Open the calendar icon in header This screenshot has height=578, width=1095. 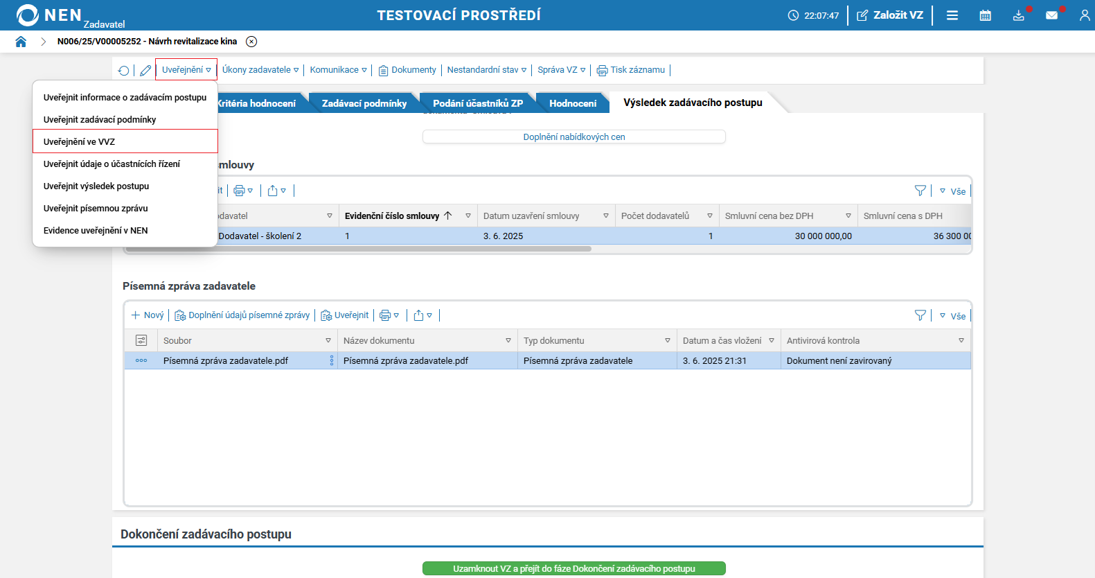click(x=985, y=15)
